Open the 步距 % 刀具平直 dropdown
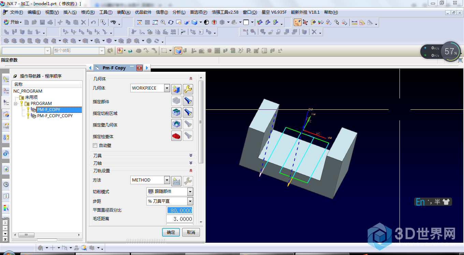 coord(190,201)
